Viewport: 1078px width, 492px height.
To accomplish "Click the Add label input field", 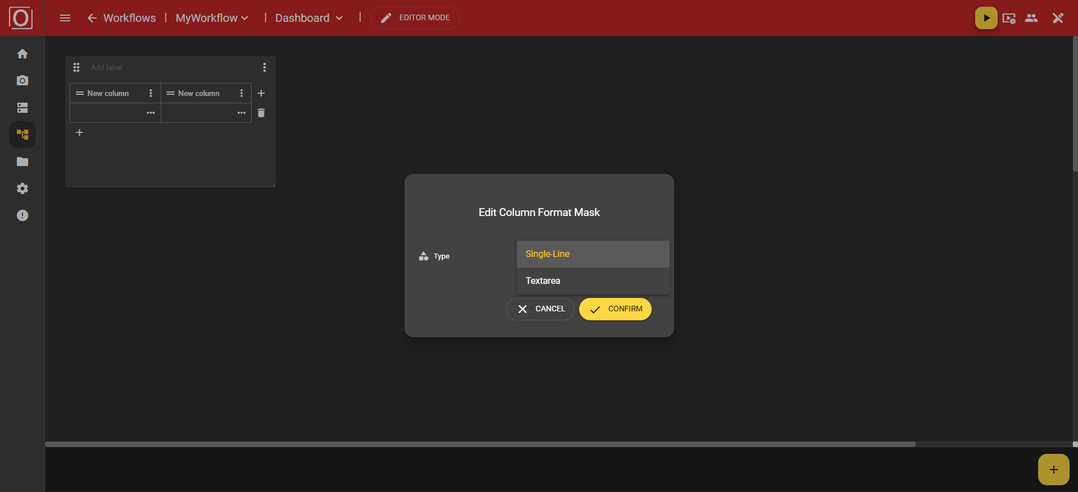I will point(169,67).
